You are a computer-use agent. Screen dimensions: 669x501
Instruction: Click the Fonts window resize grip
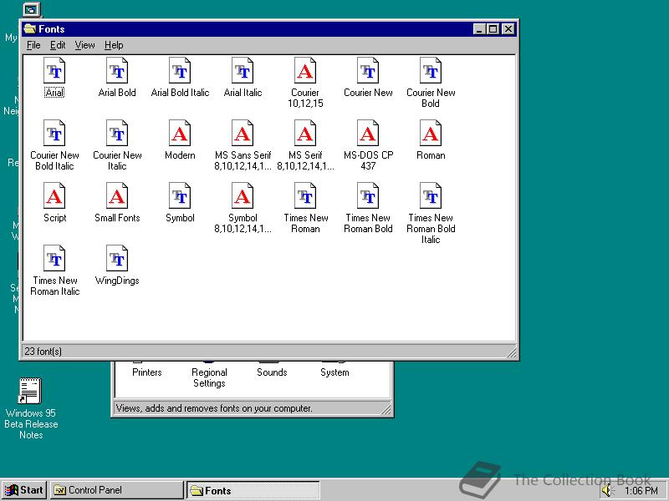(511, 352)
